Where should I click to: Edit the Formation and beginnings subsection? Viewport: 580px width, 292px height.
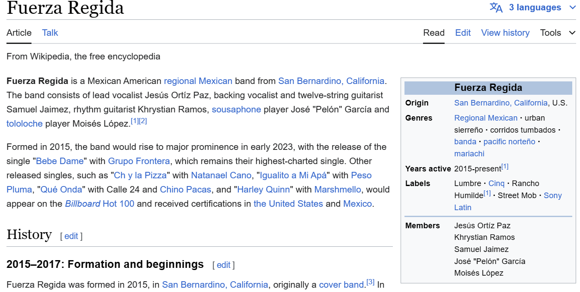pyautogui.click(x=223, y=265)
